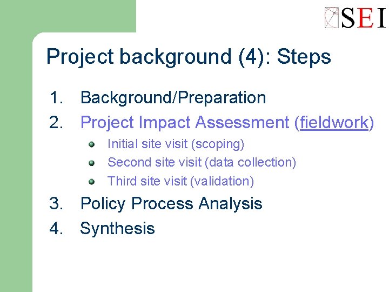This screenshot has height=292, width=389.
Task: Click the green sidebar strip on left
Action: pyautogui.click(x=16, y=162)
